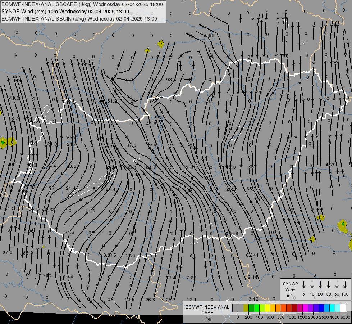The height and width of the screenshot is (324, 352).
Task: Click the 1000 label in CAPE legend
Action: [291, 317]
